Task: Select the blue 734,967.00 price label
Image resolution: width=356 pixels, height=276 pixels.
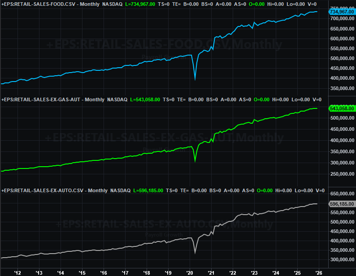Action: click(342, 12)
